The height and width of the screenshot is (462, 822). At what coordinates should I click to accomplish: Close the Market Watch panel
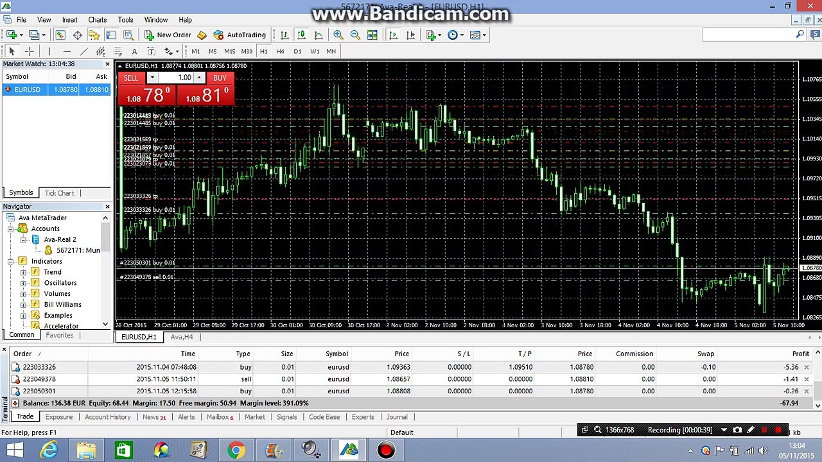click(107, 64)
